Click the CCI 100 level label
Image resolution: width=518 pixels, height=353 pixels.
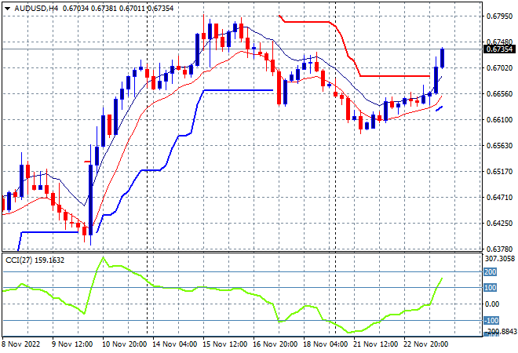(491, 288)
